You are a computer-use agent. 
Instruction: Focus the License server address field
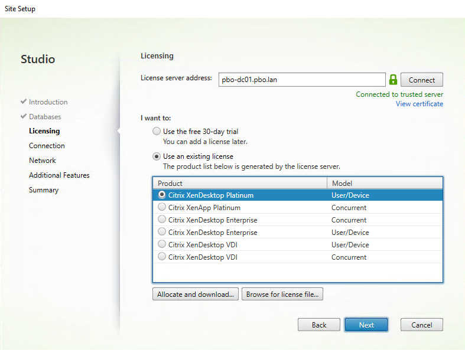pos(302,80)
